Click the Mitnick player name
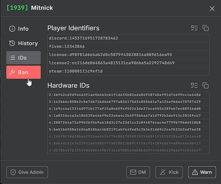Viewport: 221px width, 184px height. [x=42, y=8]
